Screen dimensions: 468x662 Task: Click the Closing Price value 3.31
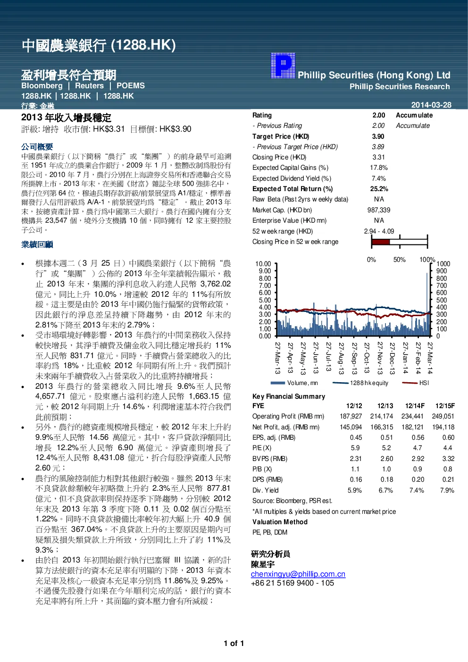(378, 157)
